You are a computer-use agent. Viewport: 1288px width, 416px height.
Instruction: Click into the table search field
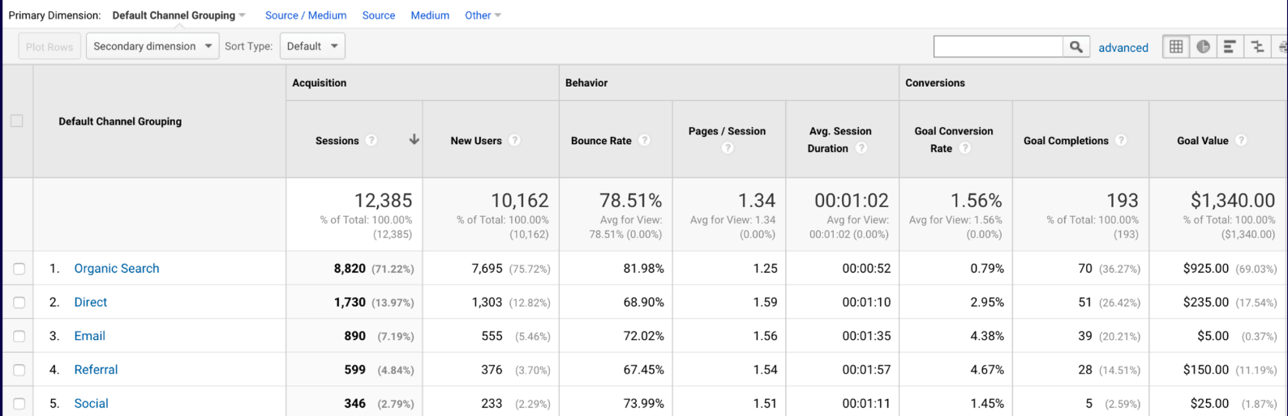coord(998,47)
